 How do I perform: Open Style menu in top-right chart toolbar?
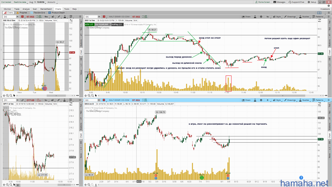click(277, 17)
